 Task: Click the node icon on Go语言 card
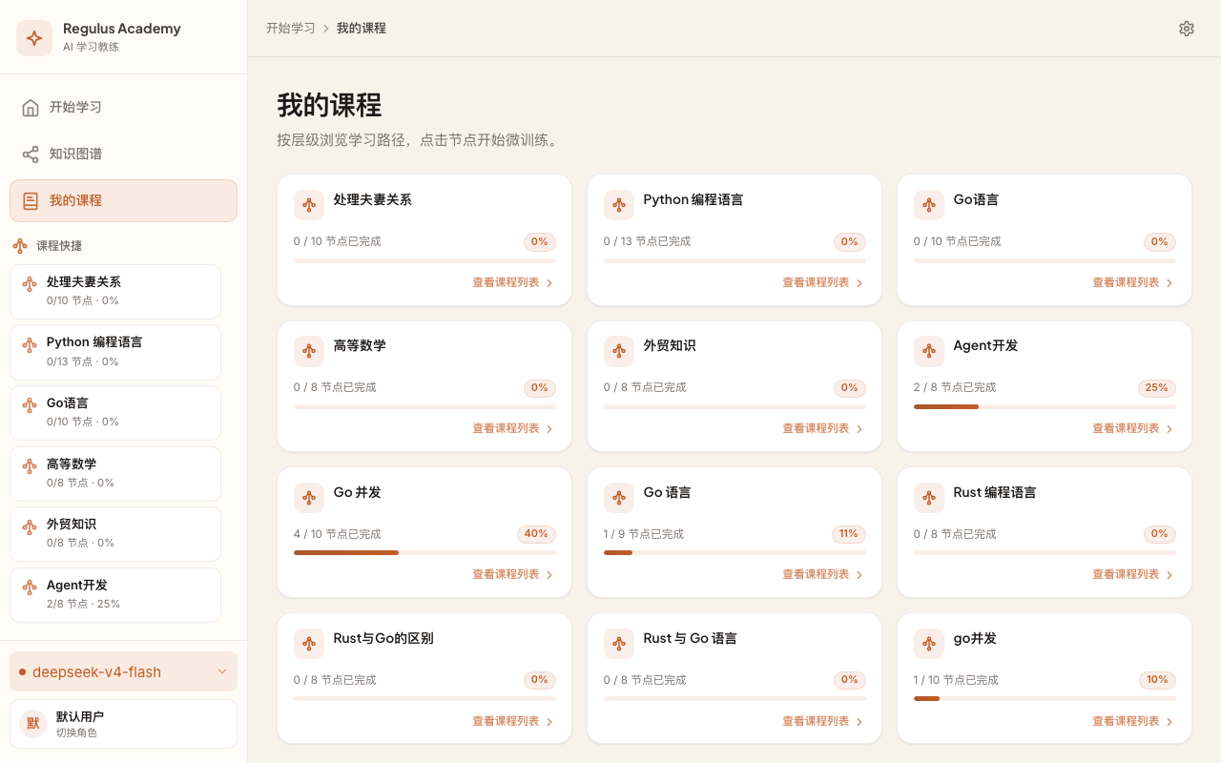click(928, 205)
